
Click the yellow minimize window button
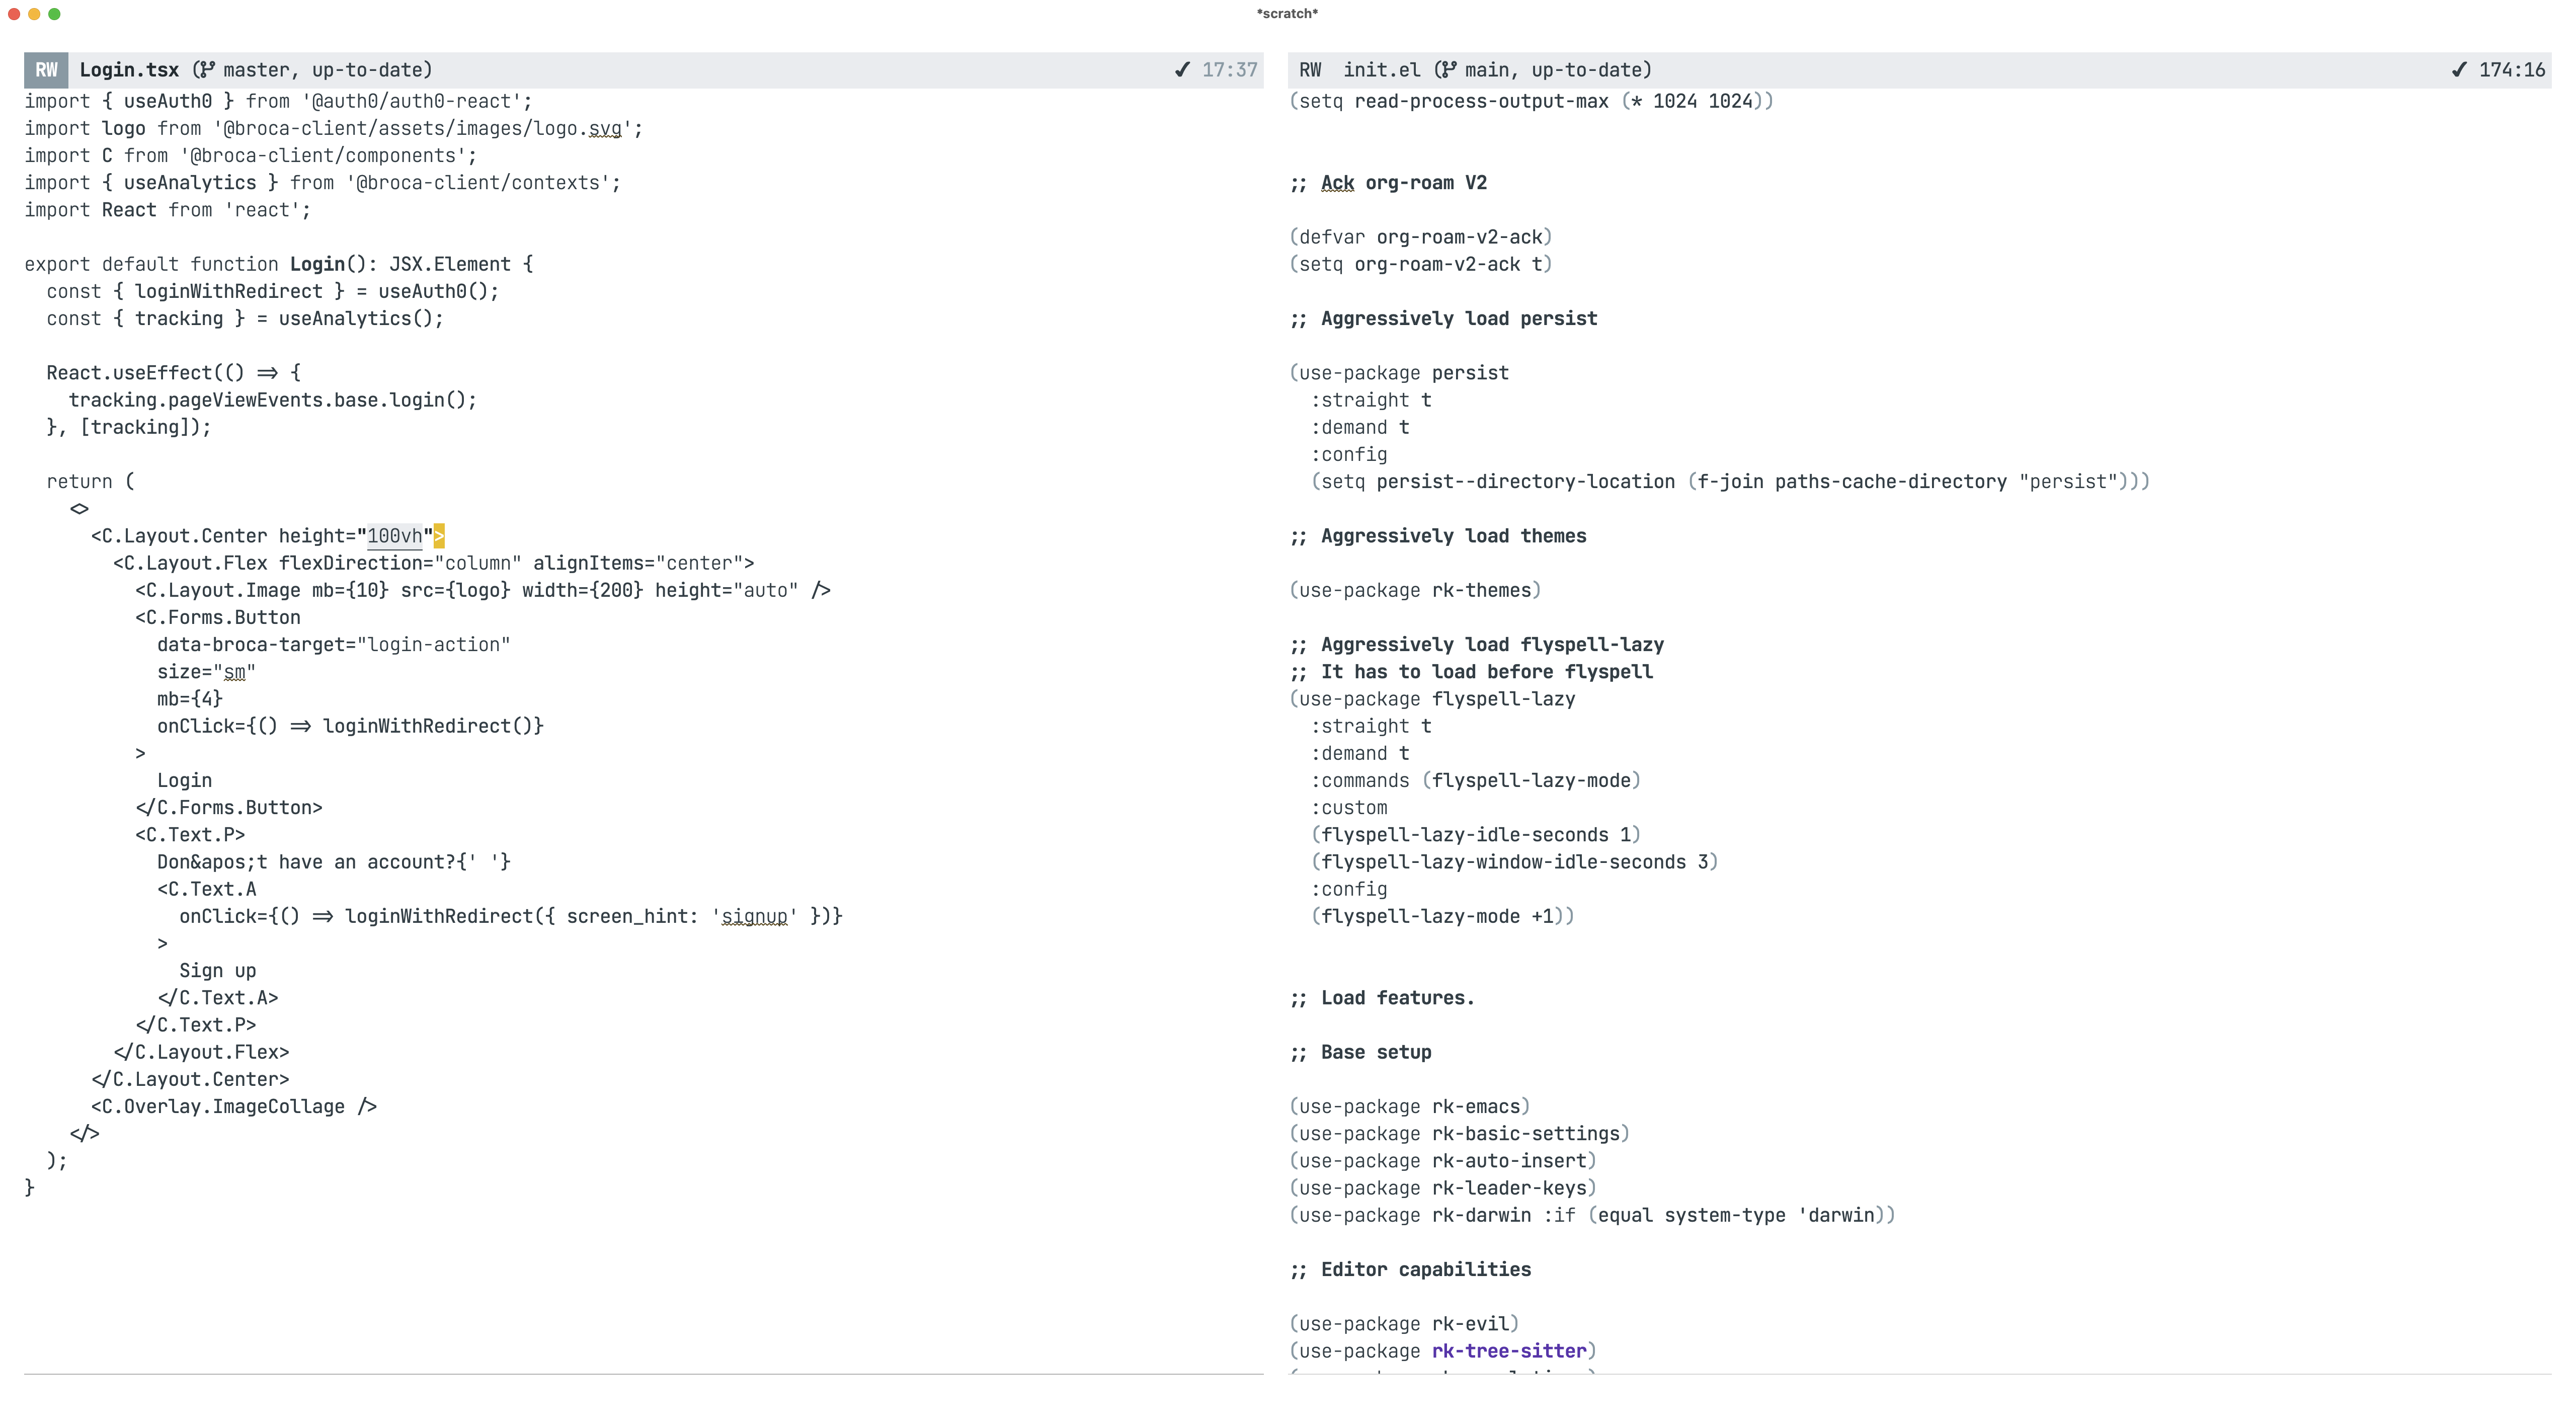[34, 14]
